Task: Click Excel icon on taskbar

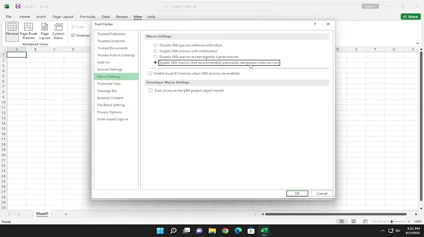Action: pyautogui.click(x=264, y=231)
